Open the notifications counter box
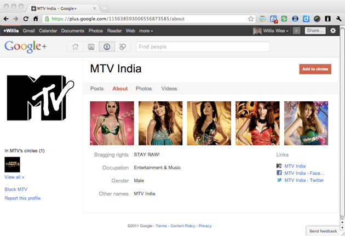 (x=296, y=31)
